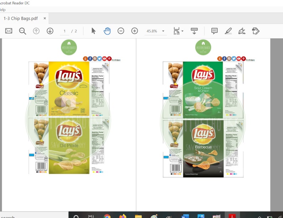
Task: Click the 45.8% zoom value field
Action: point(152,31)
